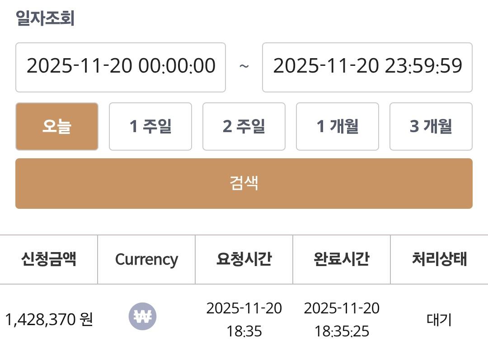Click the tilde separator between dates
This screenshot has height=354, width=488.
pyautogui.click(x=244, y=67)
